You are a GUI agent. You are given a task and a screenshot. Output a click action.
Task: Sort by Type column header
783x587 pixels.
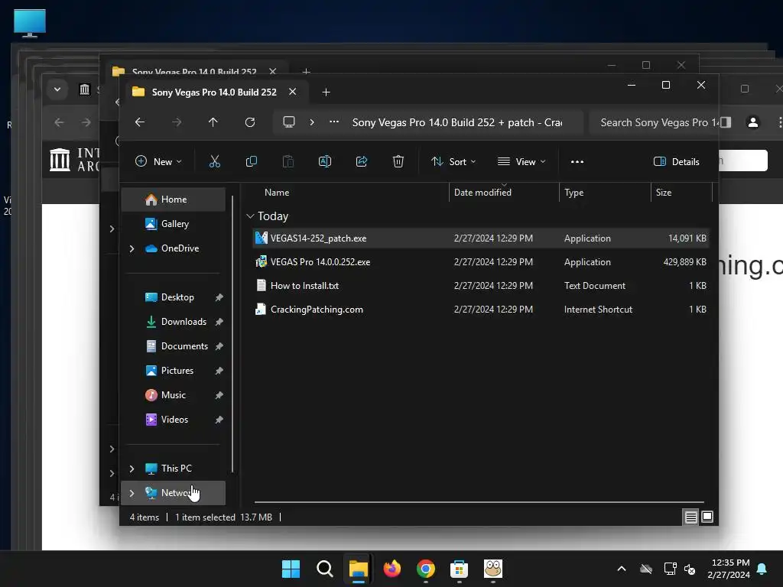coord(573,193)
